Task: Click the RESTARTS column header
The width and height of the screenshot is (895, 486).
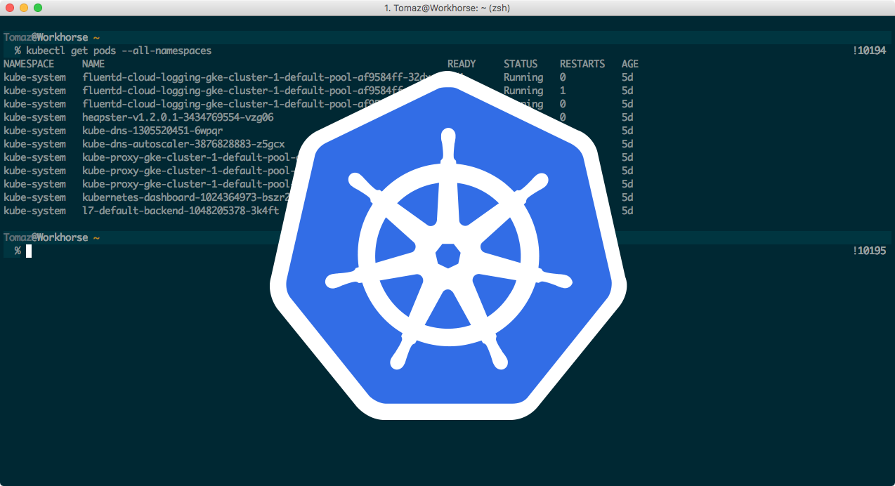Action: (x=582, y=63)
